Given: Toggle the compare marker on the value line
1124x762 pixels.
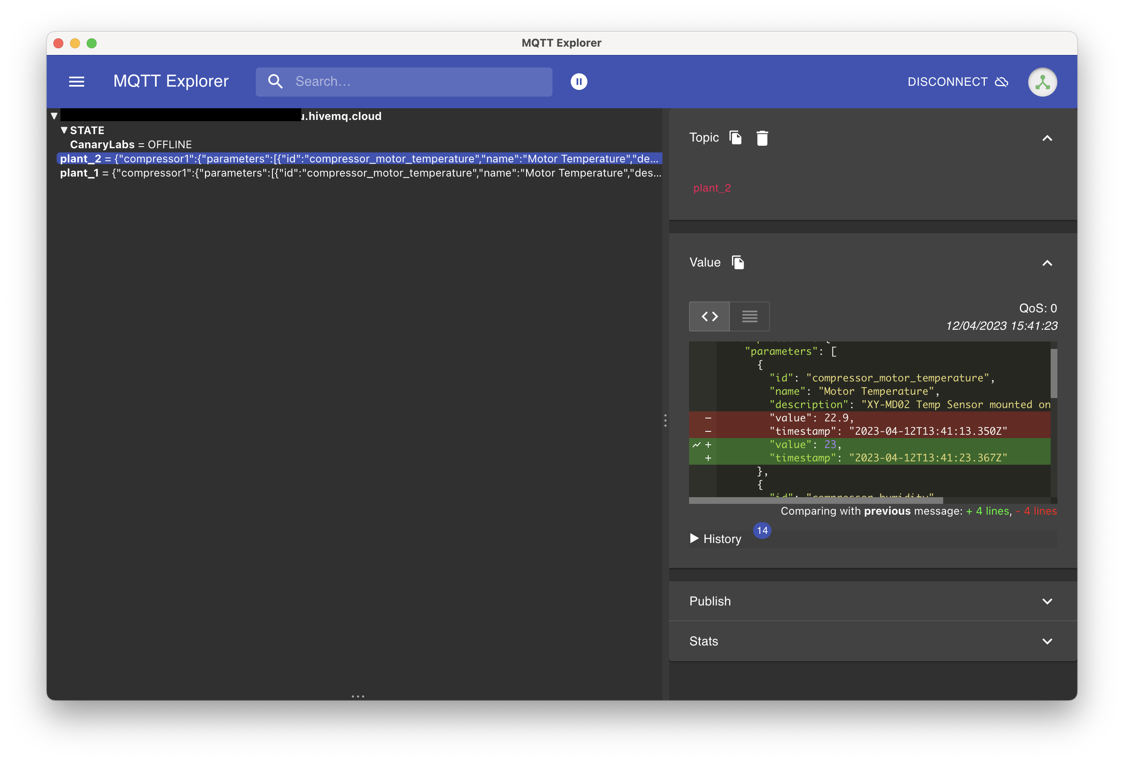Looking at the screenshot, I should [x=696, y=444].
